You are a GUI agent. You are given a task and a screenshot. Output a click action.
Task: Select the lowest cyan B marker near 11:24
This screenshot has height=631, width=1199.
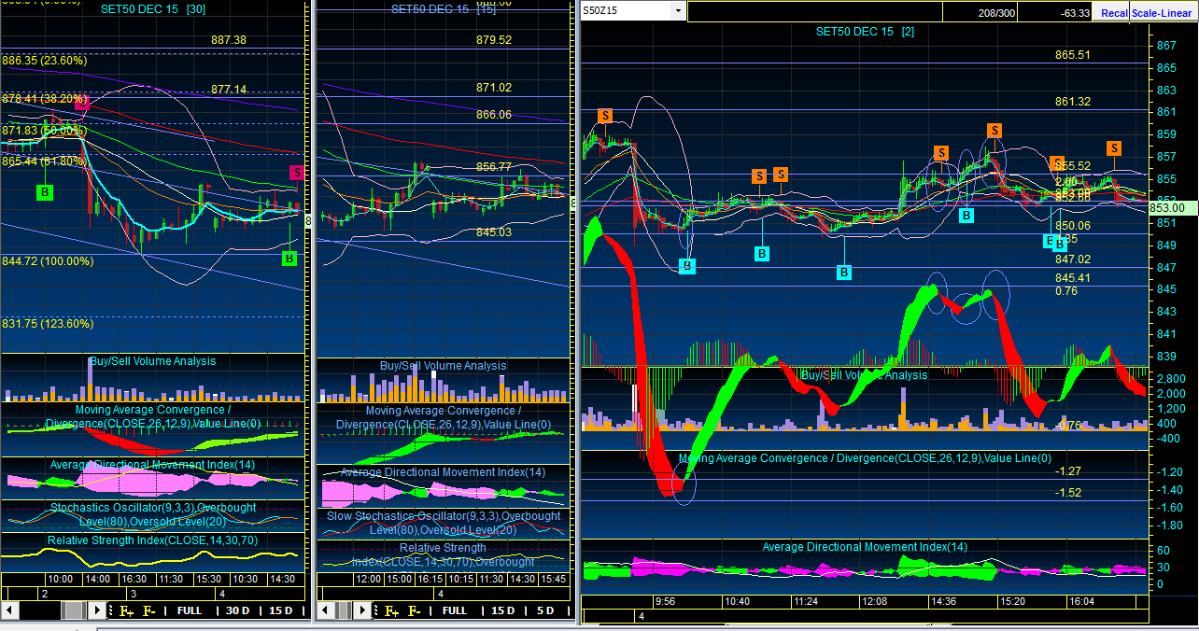click(x=844, y=273)
